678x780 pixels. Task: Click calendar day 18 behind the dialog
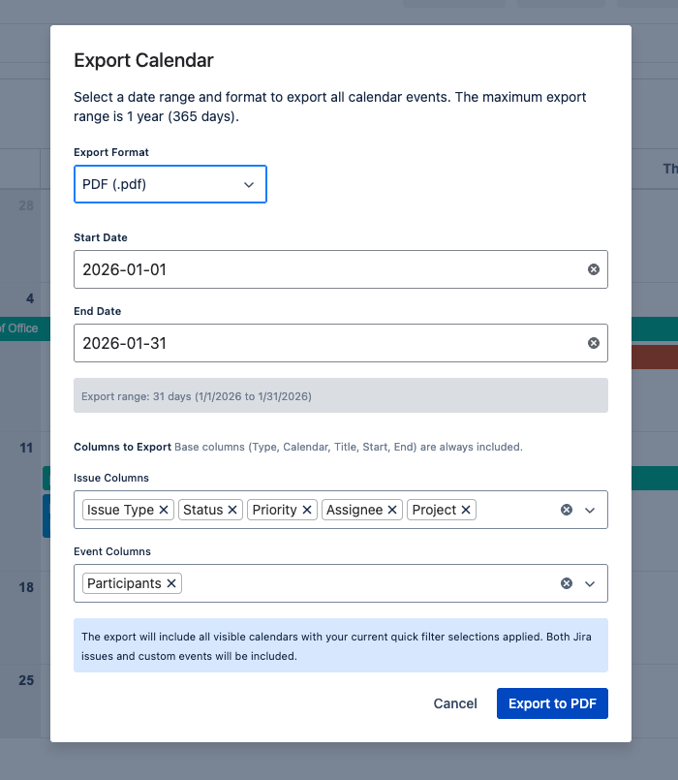coord(24,587)
